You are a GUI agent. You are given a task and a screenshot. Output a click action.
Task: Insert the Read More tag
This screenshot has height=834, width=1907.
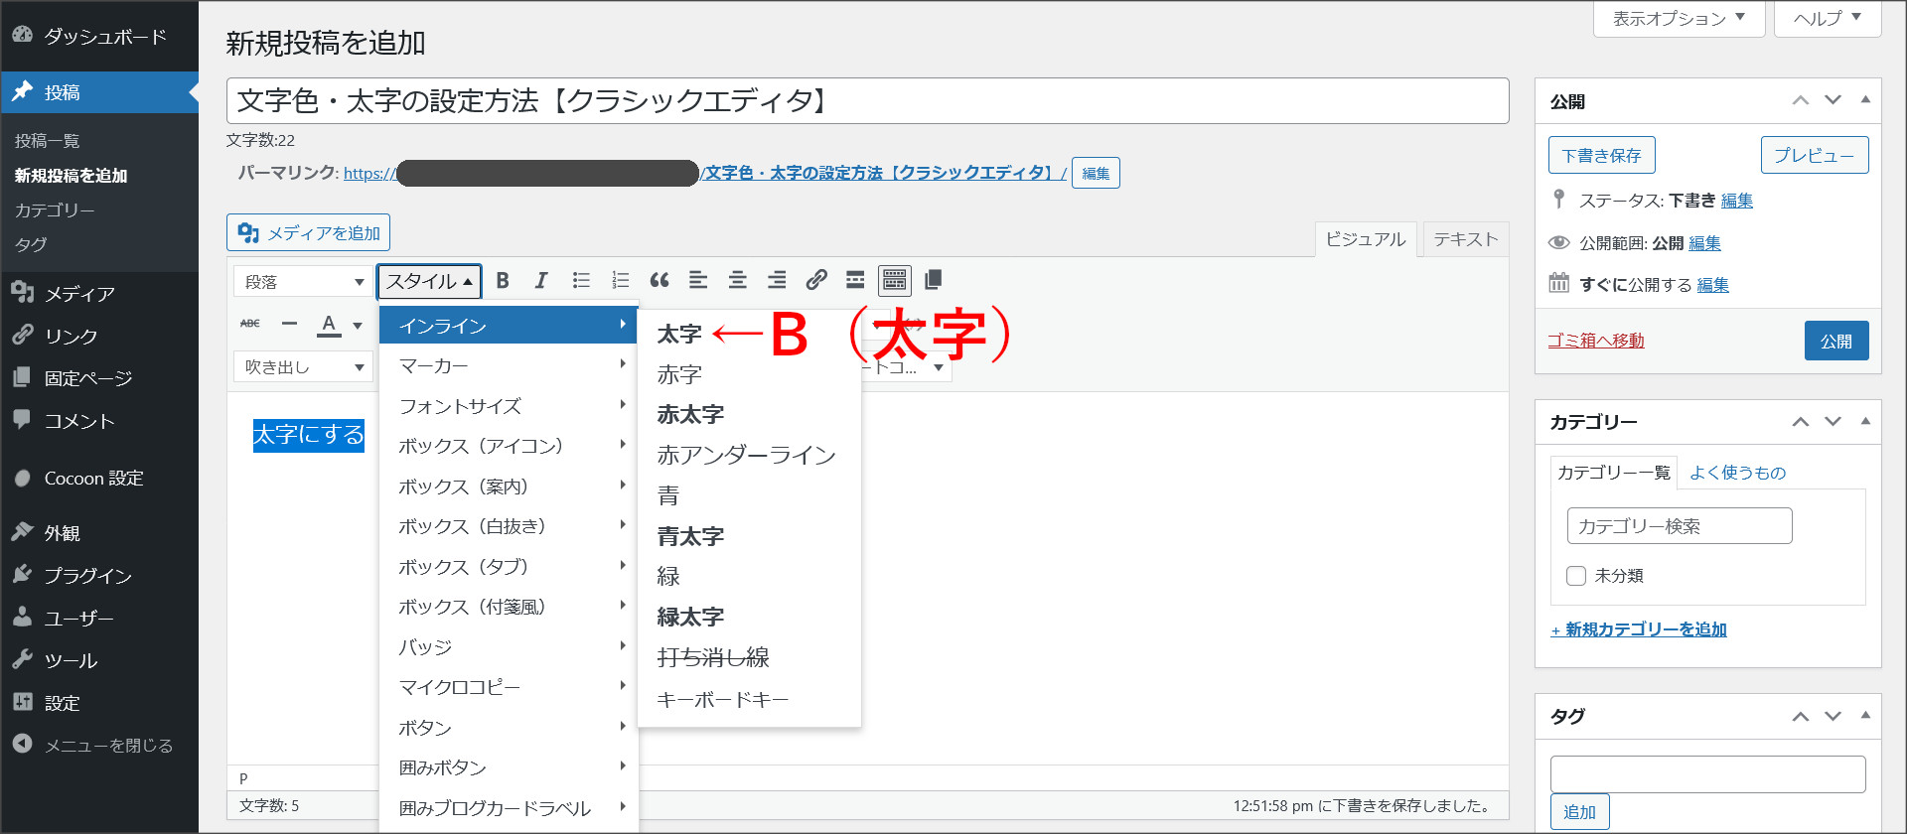(855, 281)
